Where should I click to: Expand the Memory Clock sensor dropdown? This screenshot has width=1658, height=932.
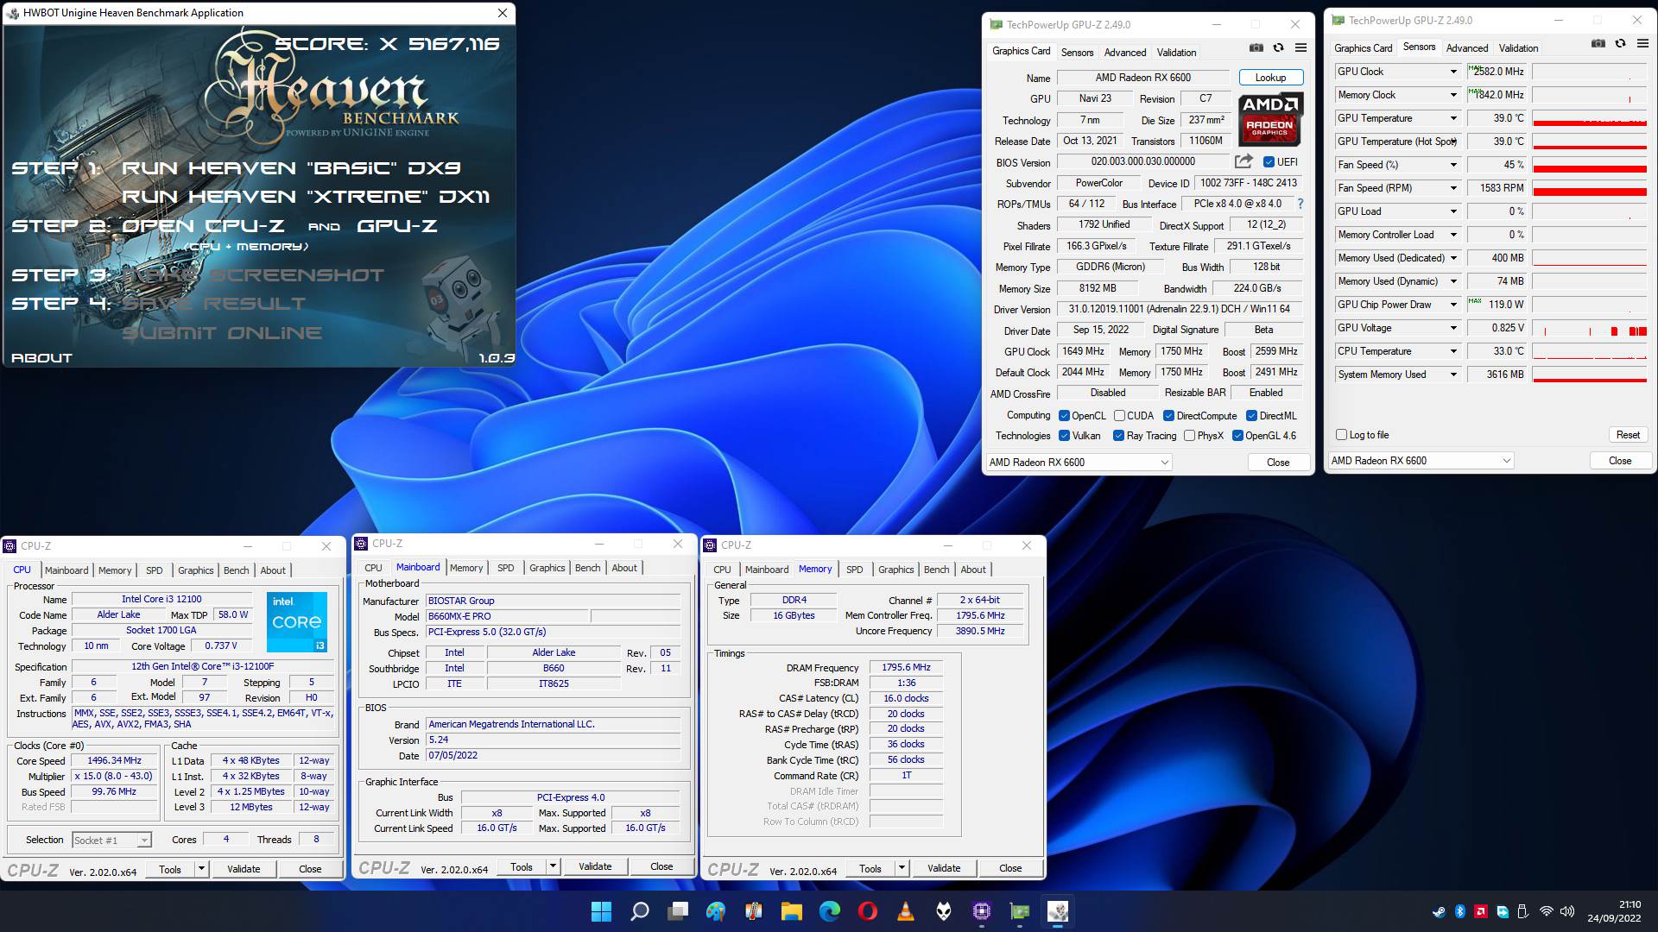1453,95
